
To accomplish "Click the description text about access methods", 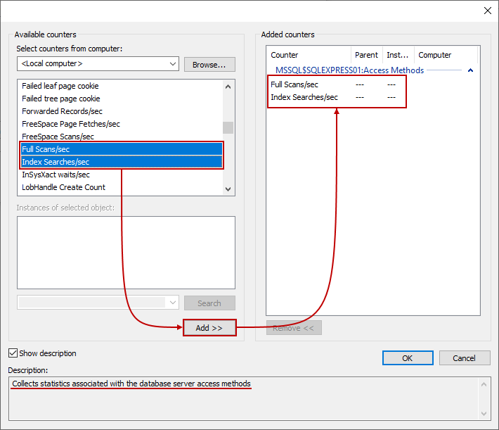I will click(131, 384).
